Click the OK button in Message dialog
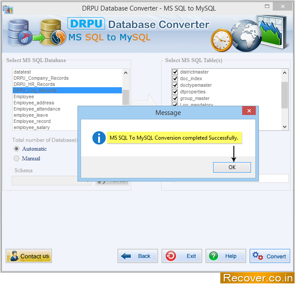Image resolution: width=295 pixels, height=285 pixels. point(232,167)
